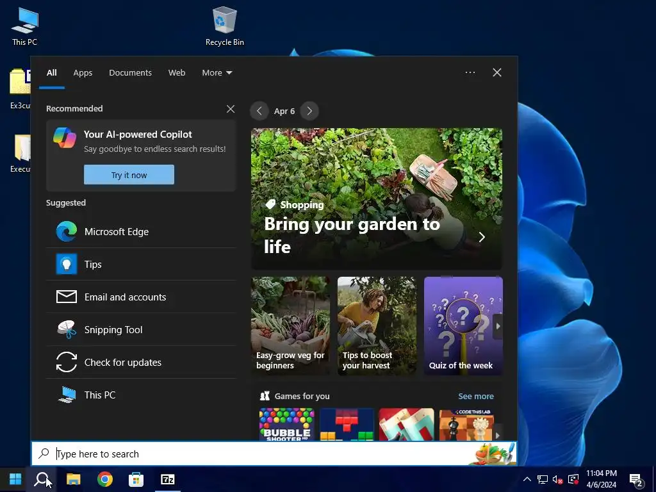Open File Explorer from the taskbar
The width and height of the screenshot is (656, 492).
pyautogui.click(x=74, y=479)
